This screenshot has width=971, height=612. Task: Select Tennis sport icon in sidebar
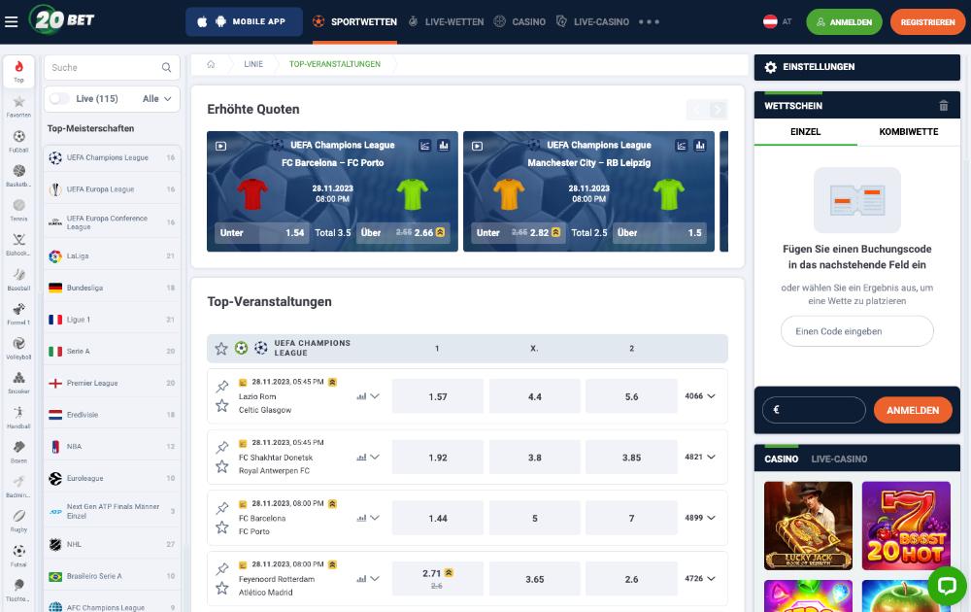coord(18,210)
